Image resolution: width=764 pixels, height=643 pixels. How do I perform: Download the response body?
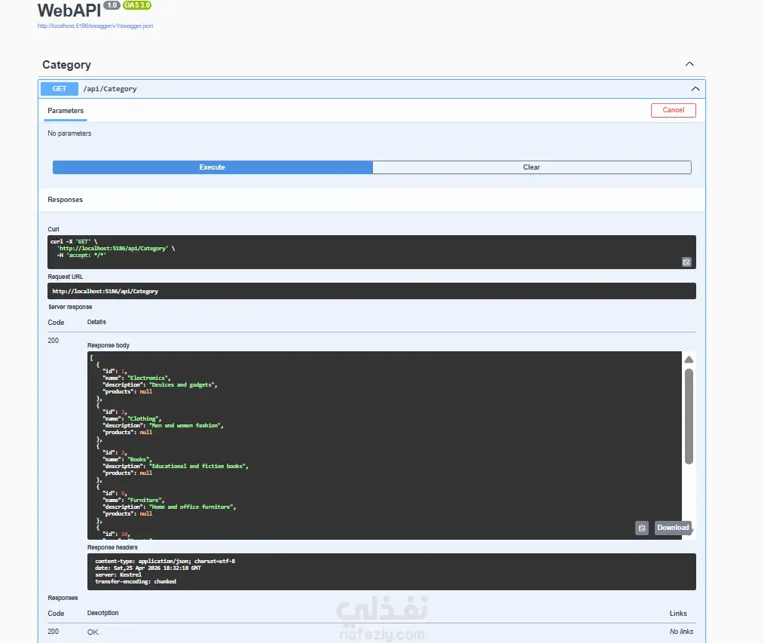[672, 528]
